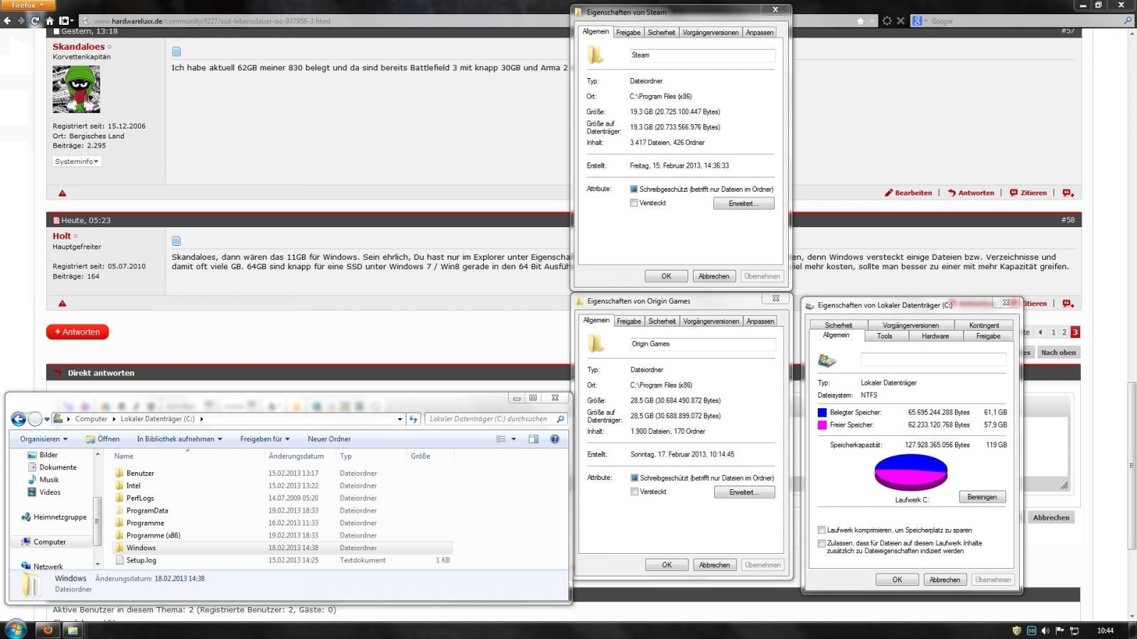Click the red Antworten button
Viewport: 1137px width, 639px height.
[77, 332]
